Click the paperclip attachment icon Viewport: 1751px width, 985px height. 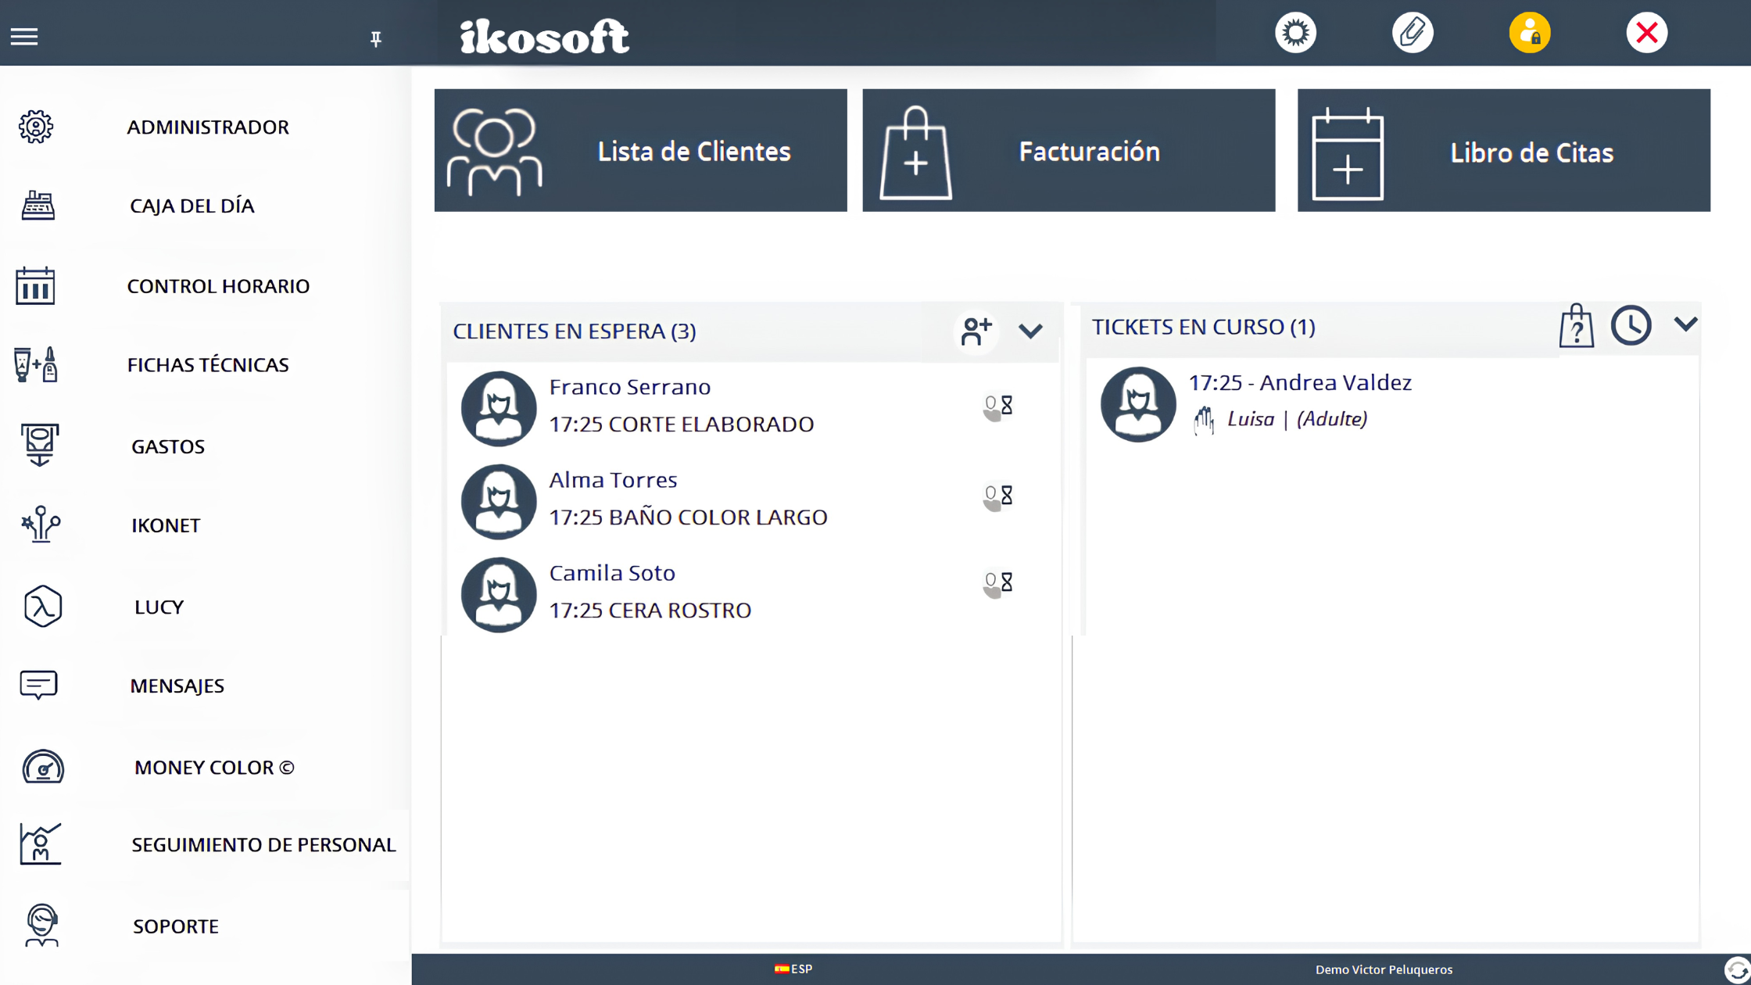click(1413, 33)
